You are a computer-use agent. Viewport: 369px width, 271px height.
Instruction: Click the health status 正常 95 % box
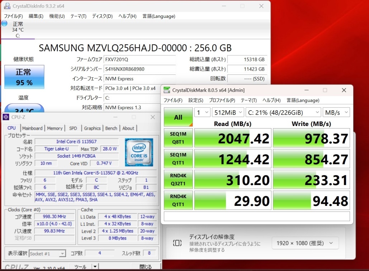point(24,77)
